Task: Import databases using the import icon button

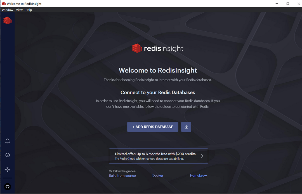Action: coord(186,127)
